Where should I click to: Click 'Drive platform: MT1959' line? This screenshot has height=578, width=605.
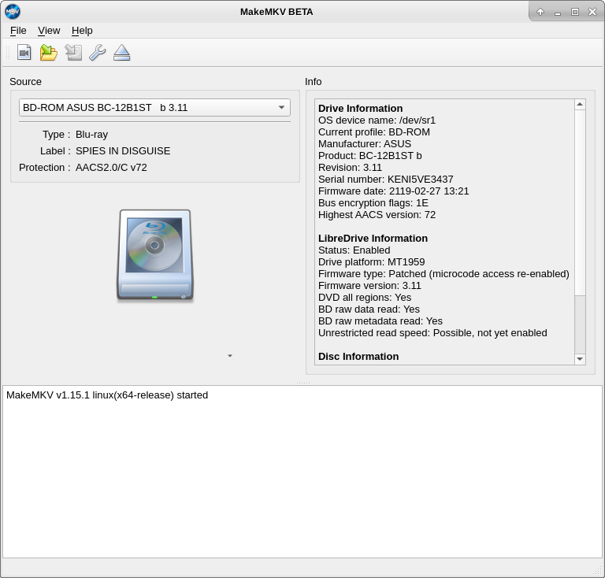pos(372,261)
